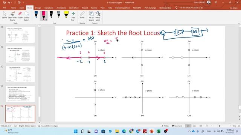Click the user account picture
The image size is (241, 135).
pyautogui.click(x=209, y=3)
